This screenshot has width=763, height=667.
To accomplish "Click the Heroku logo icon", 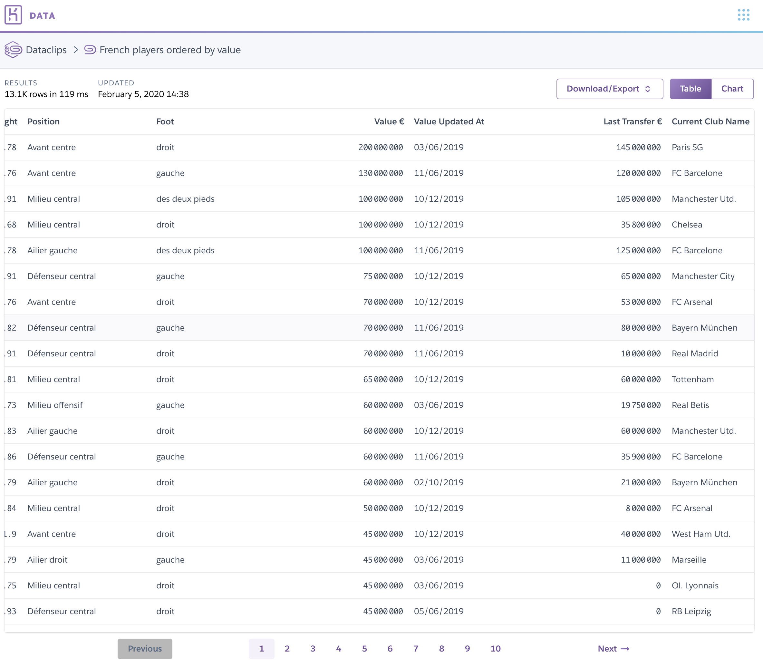I will point(13,15).
